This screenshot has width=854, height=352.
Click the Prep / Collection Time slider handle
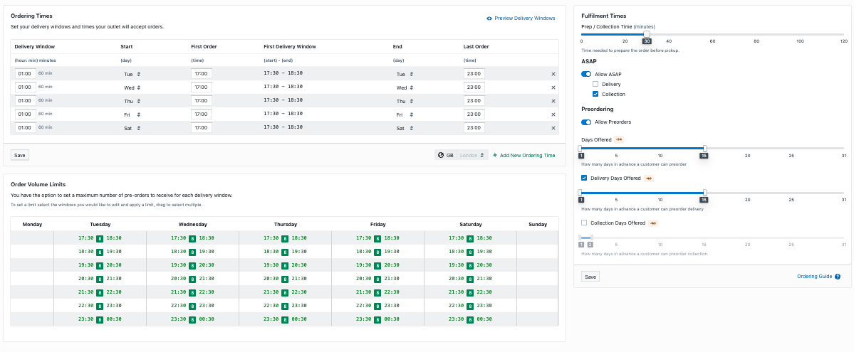point(647,33)
